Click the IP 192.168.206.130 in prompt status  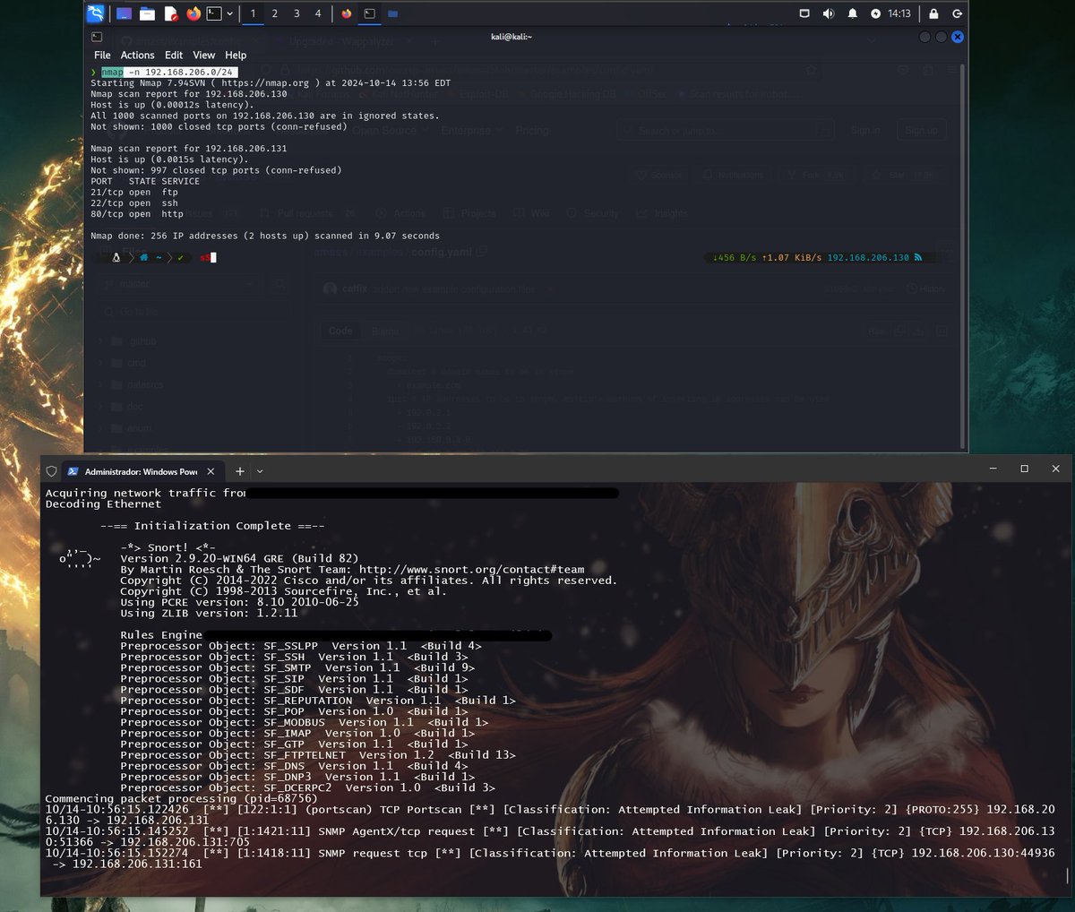tap(867, 257)
